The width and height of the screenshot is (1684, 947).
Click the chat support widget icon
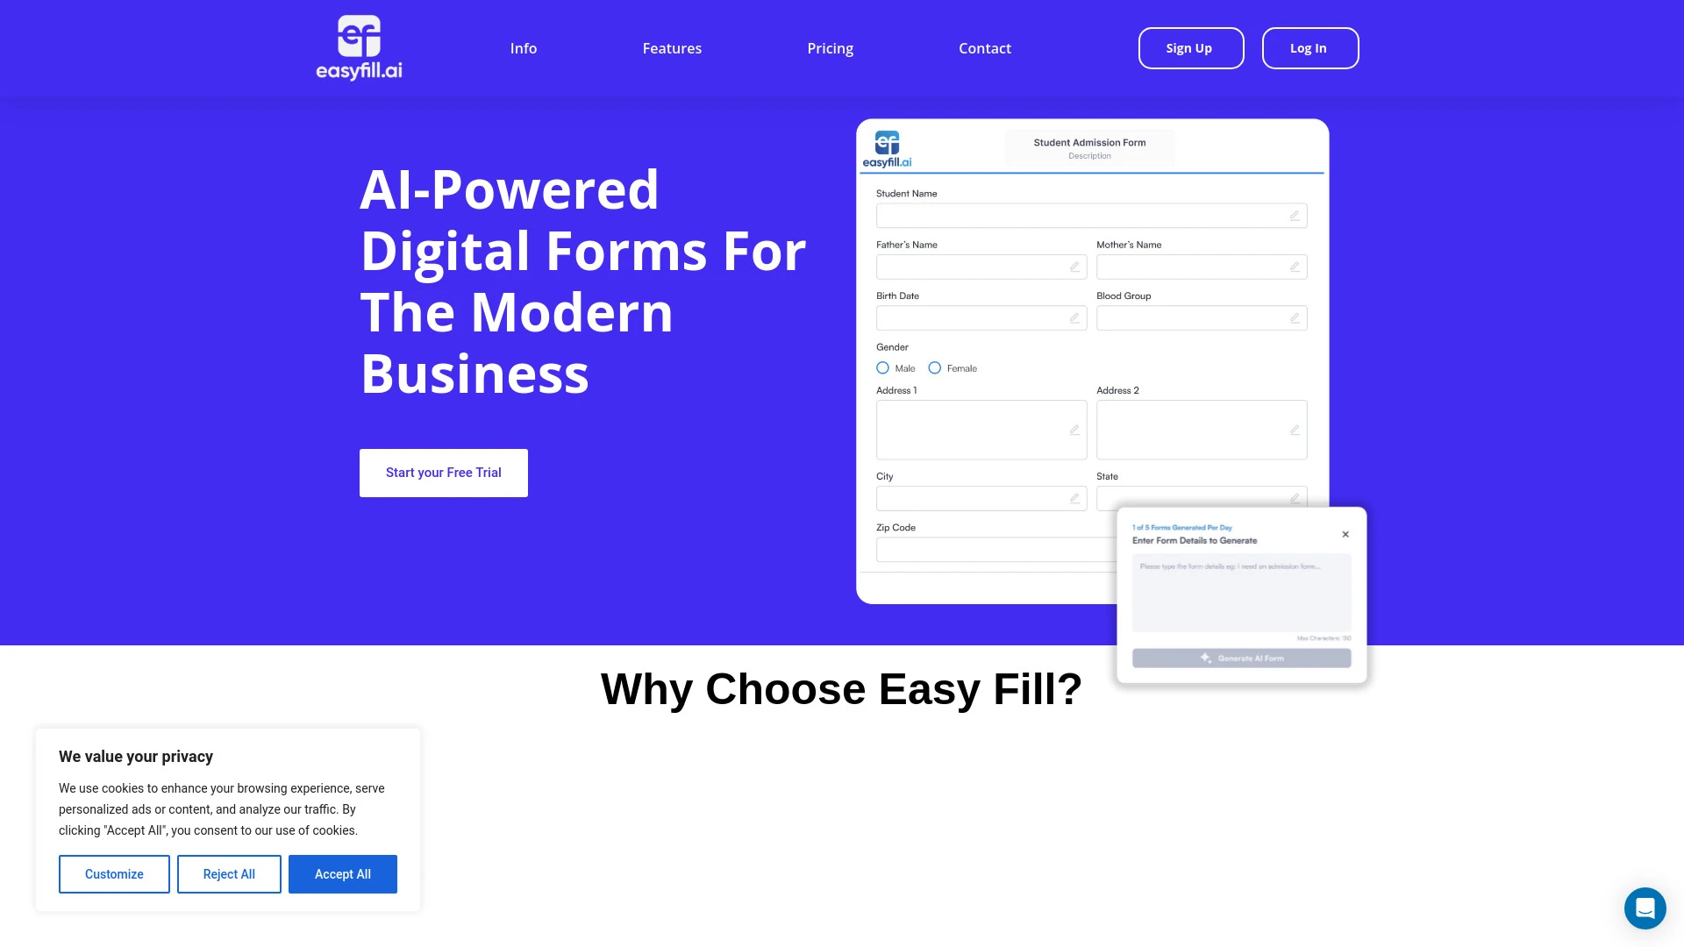(x=1645, y=908)
